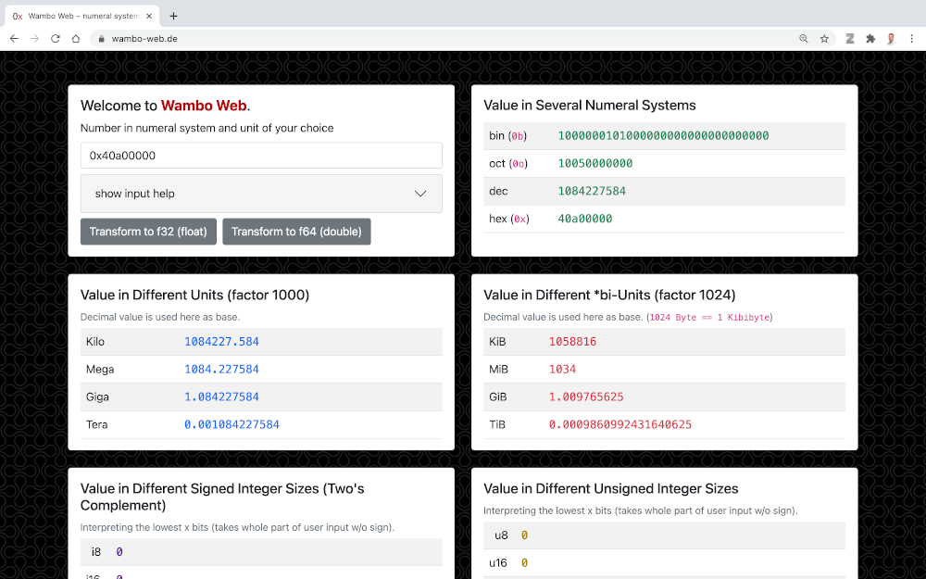926x579 pixels.
Task: Select the Kilo value 1084227.584
Action: [x=221, y=342]
